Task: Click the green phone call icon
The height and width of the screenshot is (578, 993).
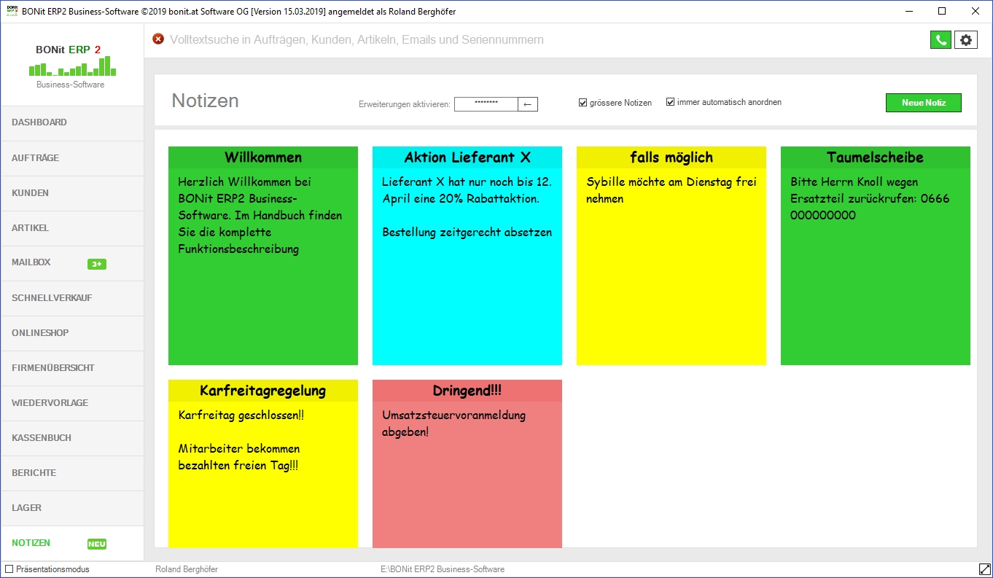Action: coord(941,40)
